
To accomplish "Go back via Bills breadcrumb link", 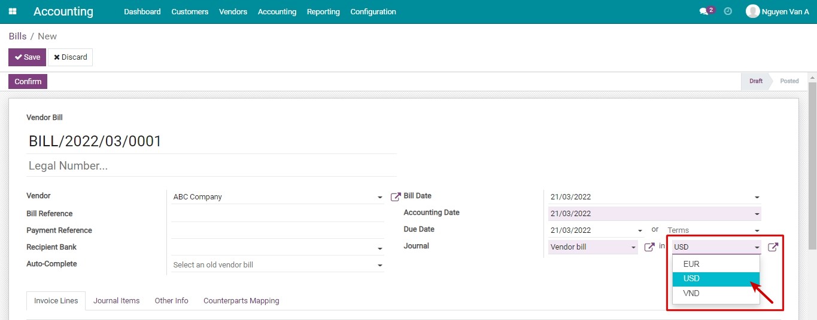I will pos(17,36).
